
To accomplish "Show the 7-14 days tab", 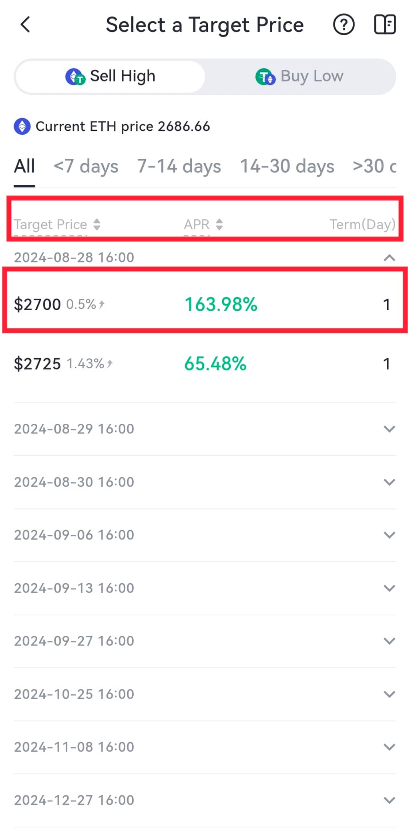I will pos(179,166).
